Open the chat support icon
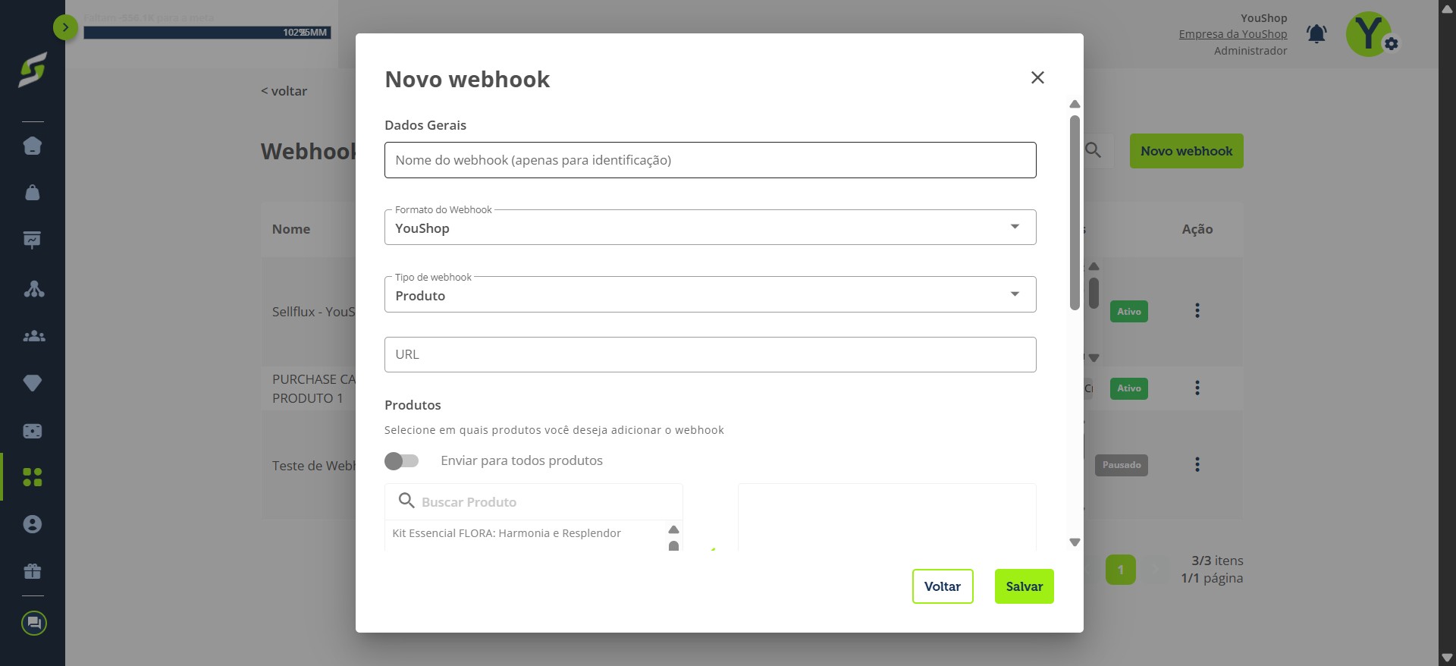The height and width of the screenshot is (666, 1456). tap(33, 624)
